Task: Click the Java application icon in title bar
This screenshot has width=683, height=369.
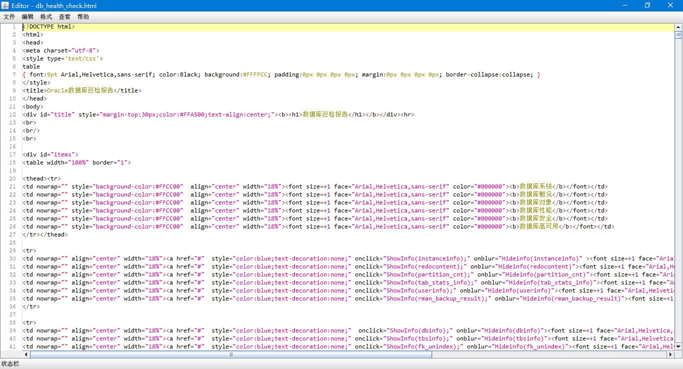Action: point(5,5)
